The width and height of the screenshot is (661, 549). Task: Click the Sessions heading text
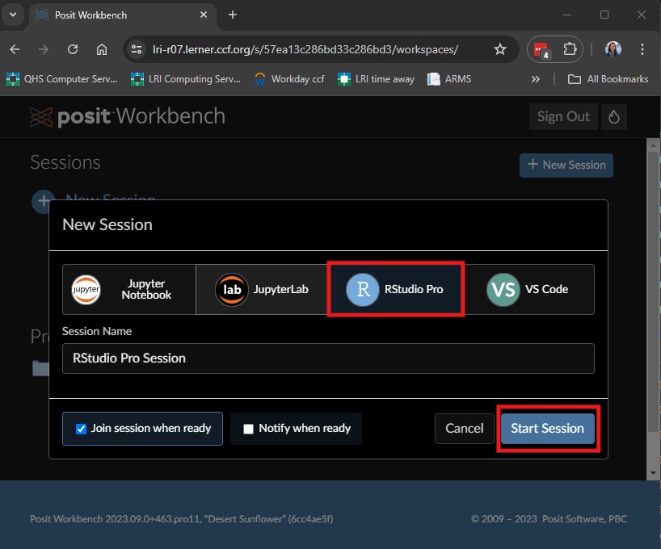pyautogui.click(x=65, y=162)
